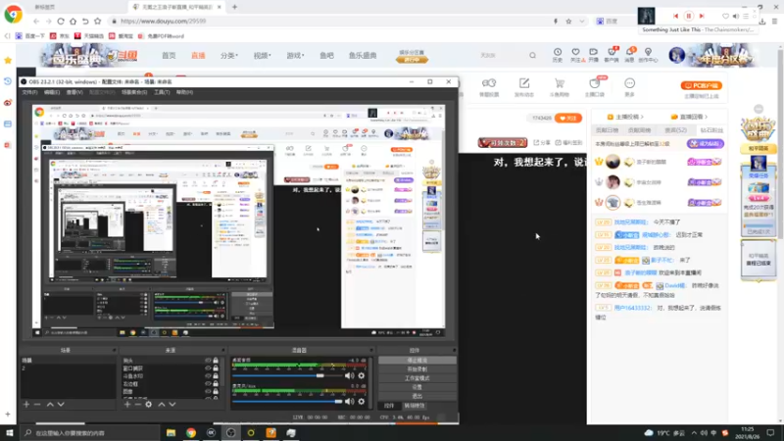Click 停止推流 button in OBS controls
Screen dimensions: 784x441
[417, 360]
